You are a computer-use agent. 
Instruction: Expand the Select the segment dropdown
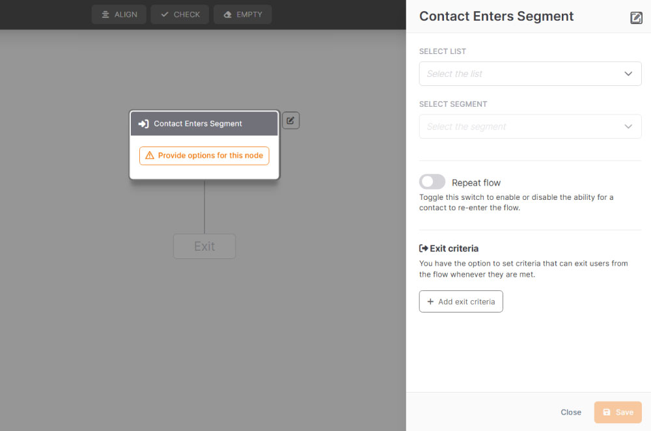(x=530, y=126)
